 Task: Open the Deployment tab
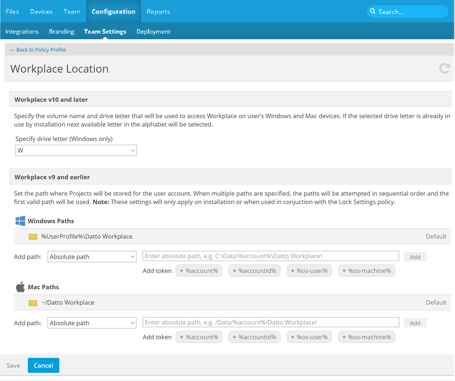pyautogui.click(x=153, y=32)
